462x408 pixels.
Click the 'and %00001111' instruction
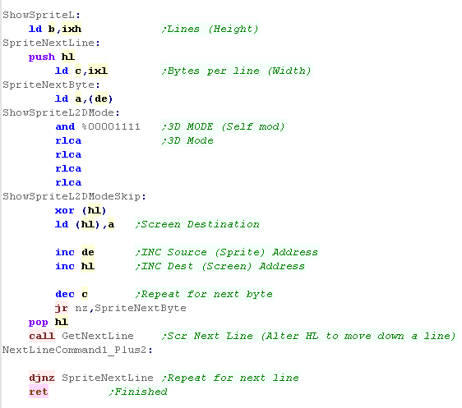98,126
